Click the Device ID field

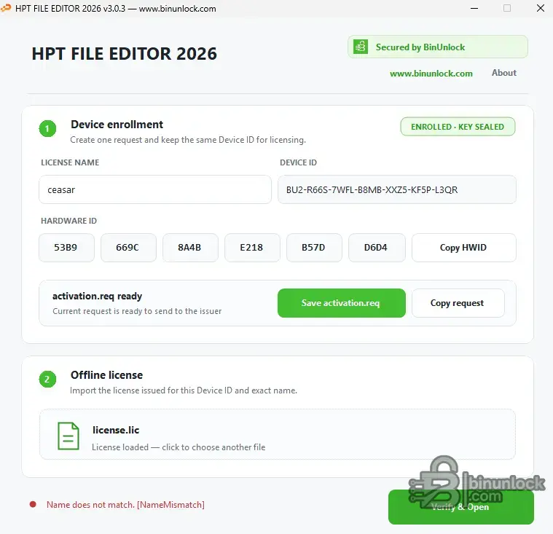(x=397, y=189)
